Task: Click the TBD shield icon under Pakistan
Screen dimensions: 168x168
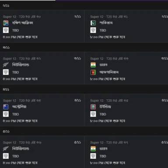Action: click(x=93, y=30)
